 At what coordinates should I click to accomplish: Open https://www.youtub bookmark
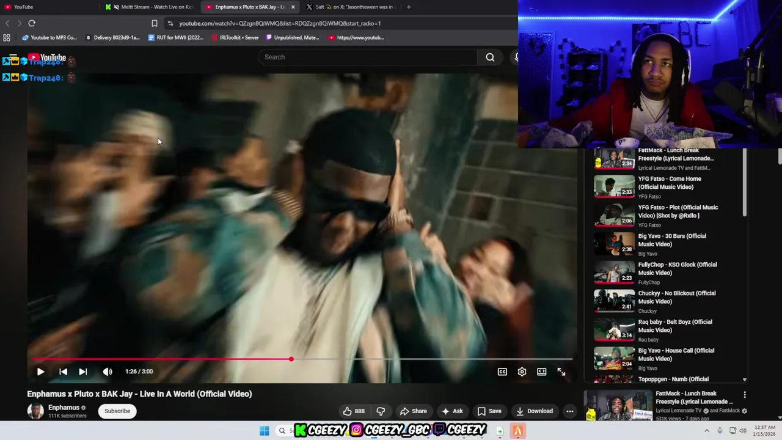click(x=356, y=37)
